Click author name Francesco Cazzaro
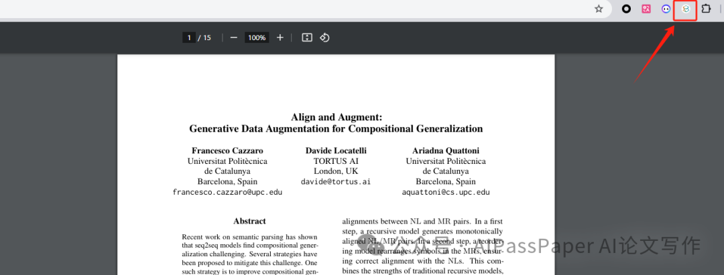The width and height of the screenshot is (724, 275). pyautogui.click(x=227, y=151)
